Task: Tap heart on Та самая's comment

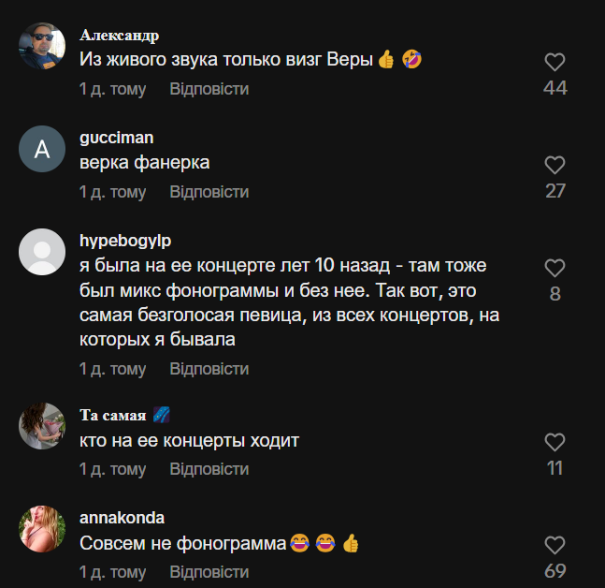Action: coord(555,442)
